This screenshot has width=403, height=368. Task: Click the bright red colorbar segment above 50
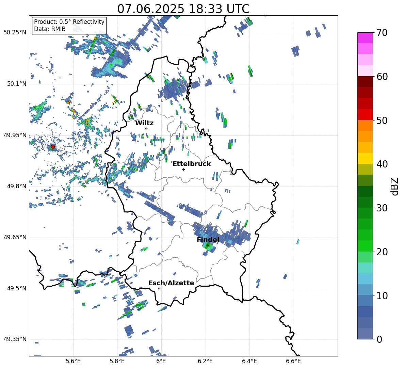pos(365,115)
